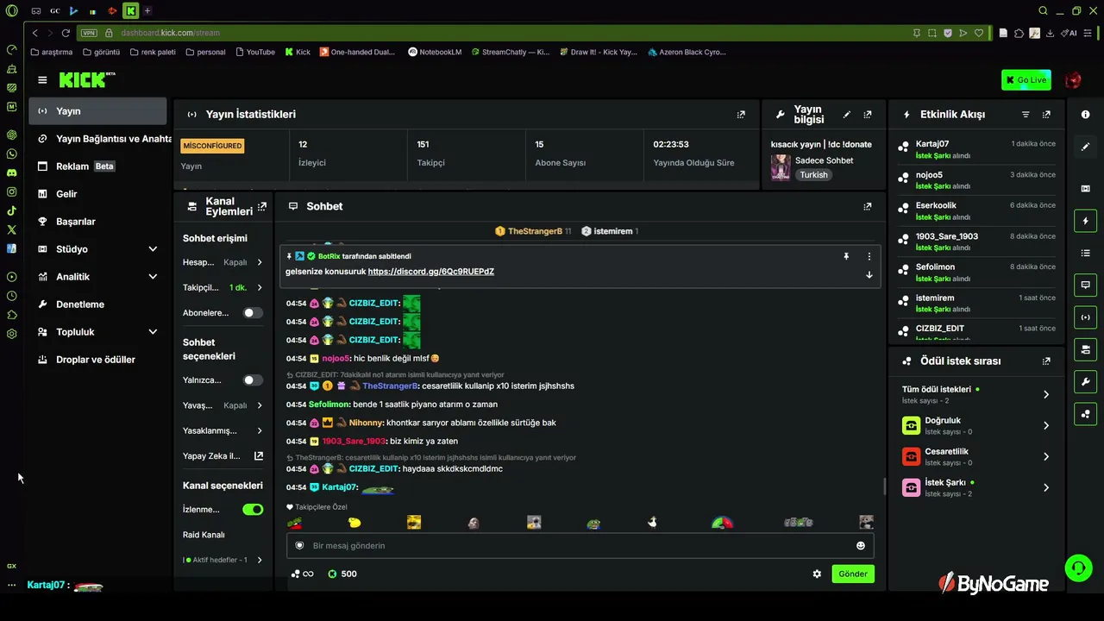Reload the page from the browser toolbar

point(65,33)
